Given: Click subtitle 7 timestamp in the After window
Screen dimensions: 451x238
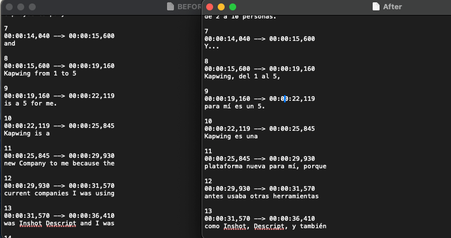Looking at the screenshot, I should pos(260,39).
